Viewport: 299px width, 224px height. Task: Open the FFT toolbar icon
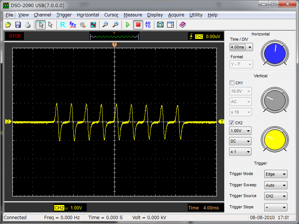[73, 25]
